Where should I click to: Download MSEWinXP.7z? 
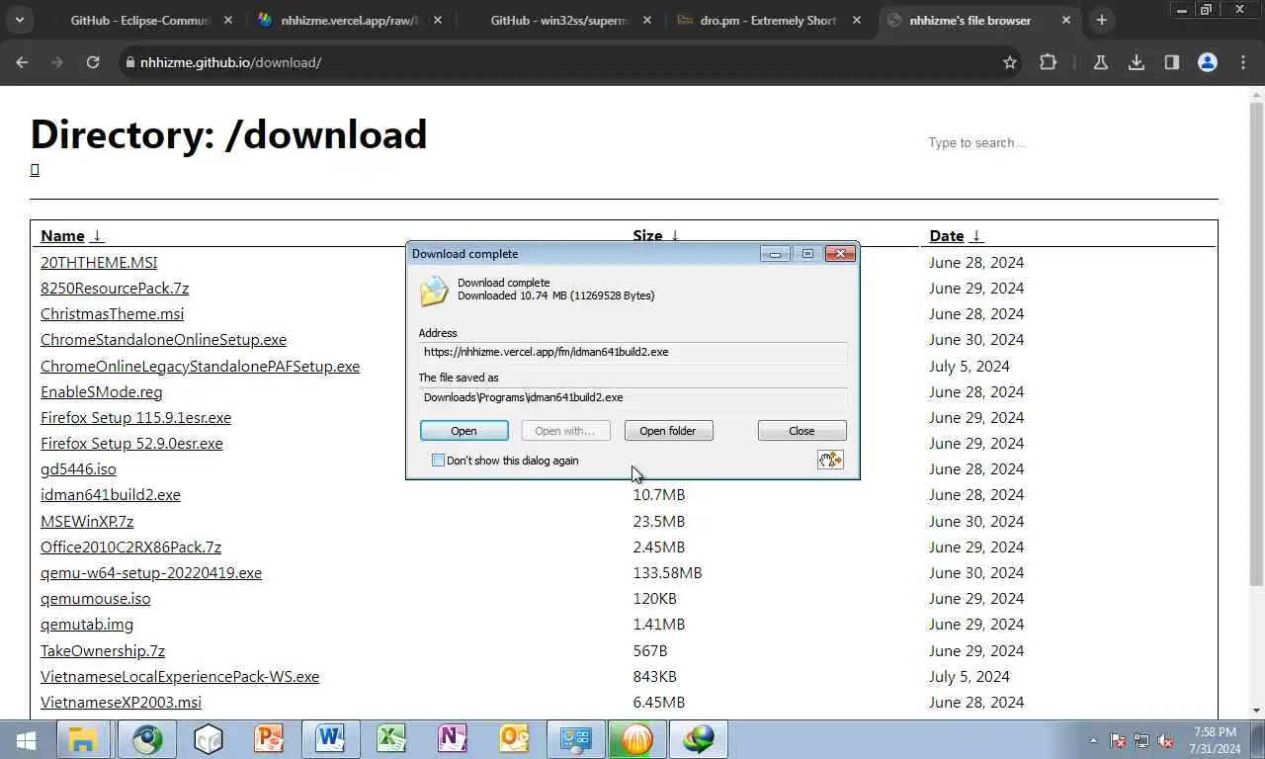87,521
